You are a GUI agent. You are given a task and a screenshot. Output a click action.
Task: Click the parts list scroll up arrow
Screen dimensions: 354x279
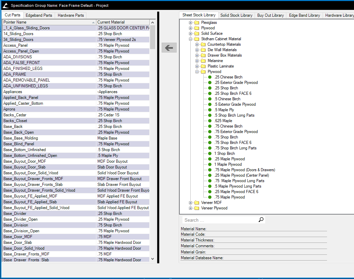(153, 22)
